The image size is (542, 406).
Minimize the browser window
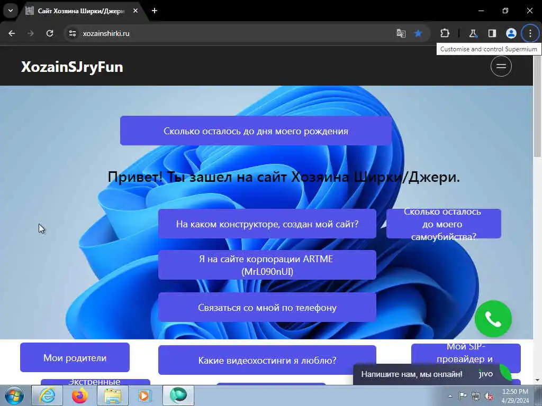coord(481,11)
